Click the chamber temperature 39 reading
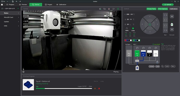Image resolution: width=180 pixels, height=96 pixels. pos(128,24)
